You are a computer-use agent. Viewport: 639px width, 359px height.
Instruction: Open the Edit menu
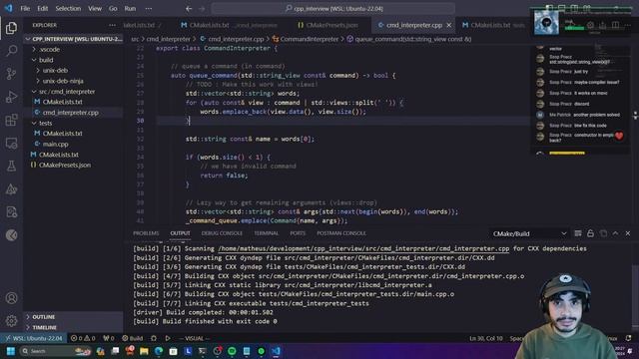coord(42,9)
